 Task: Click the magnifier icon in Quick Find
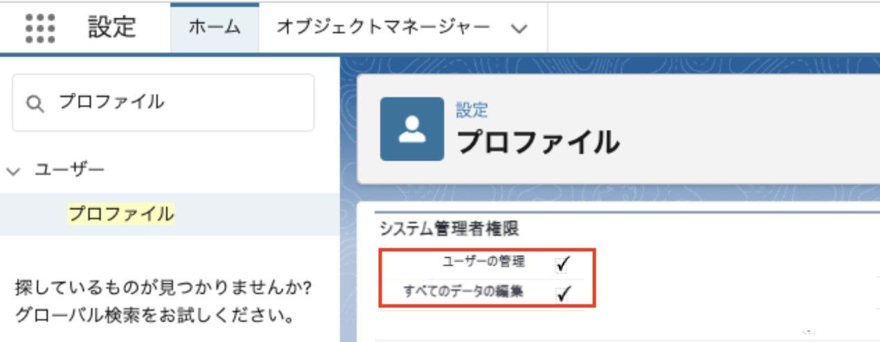click(x=34, y=103)
